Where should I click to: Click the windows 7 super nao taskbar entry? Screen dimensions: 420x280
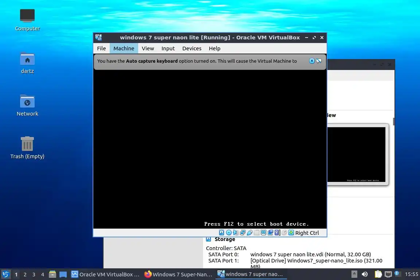251,274
